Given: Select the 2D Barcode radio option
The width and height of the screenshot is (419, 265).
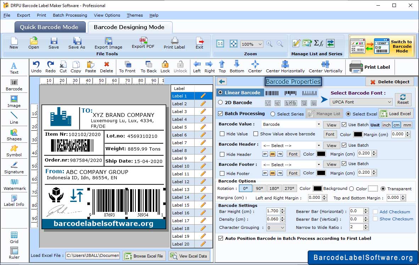Looking at the screenshot, I should point(220,102).
